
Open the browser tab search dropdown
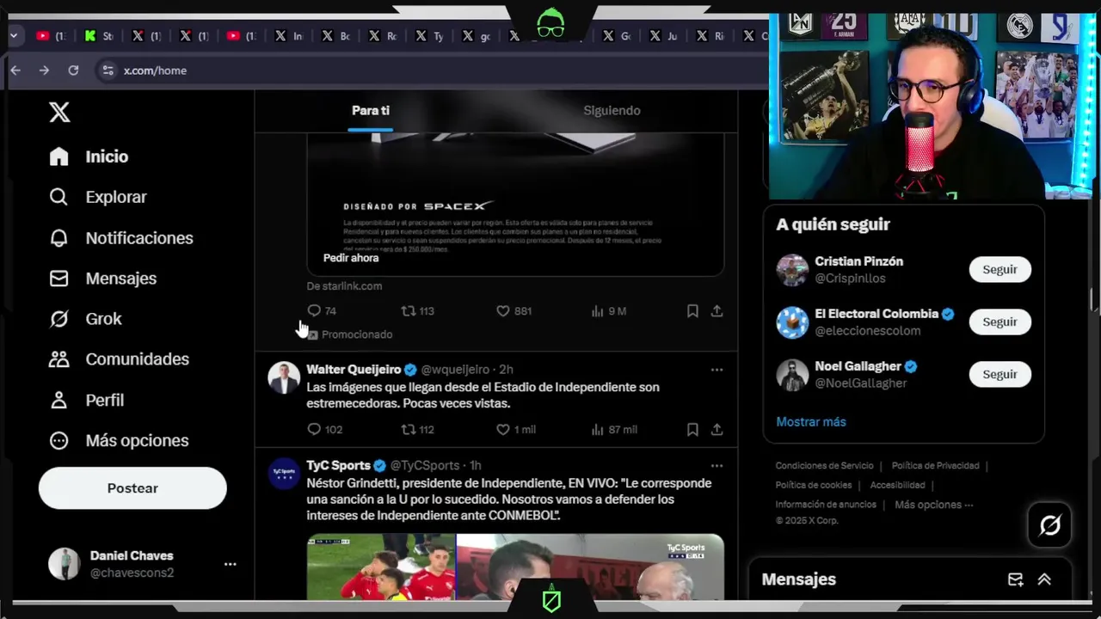coord(13,36)
